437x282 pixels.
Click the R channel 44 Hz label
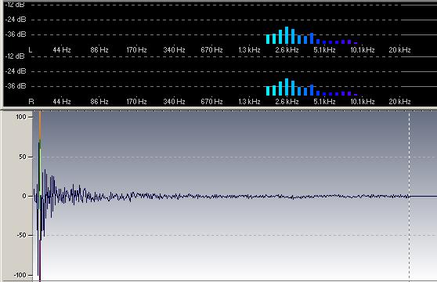click(x=62, y=102)
